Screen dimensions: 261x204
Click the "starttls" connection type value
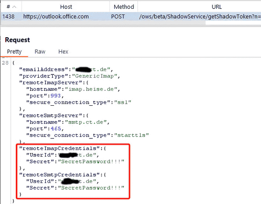point(131,135)
